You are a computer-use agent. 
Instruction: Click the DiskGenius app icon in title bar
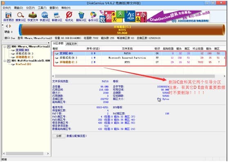coord(3,3)
